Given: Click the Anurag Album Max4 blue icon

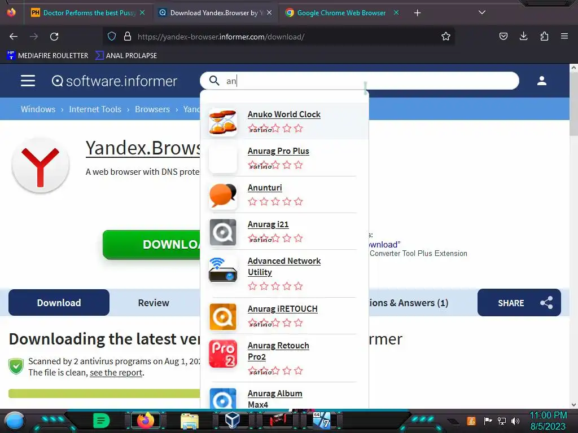Looking at the screenshot, I should [x=222, y=399].
